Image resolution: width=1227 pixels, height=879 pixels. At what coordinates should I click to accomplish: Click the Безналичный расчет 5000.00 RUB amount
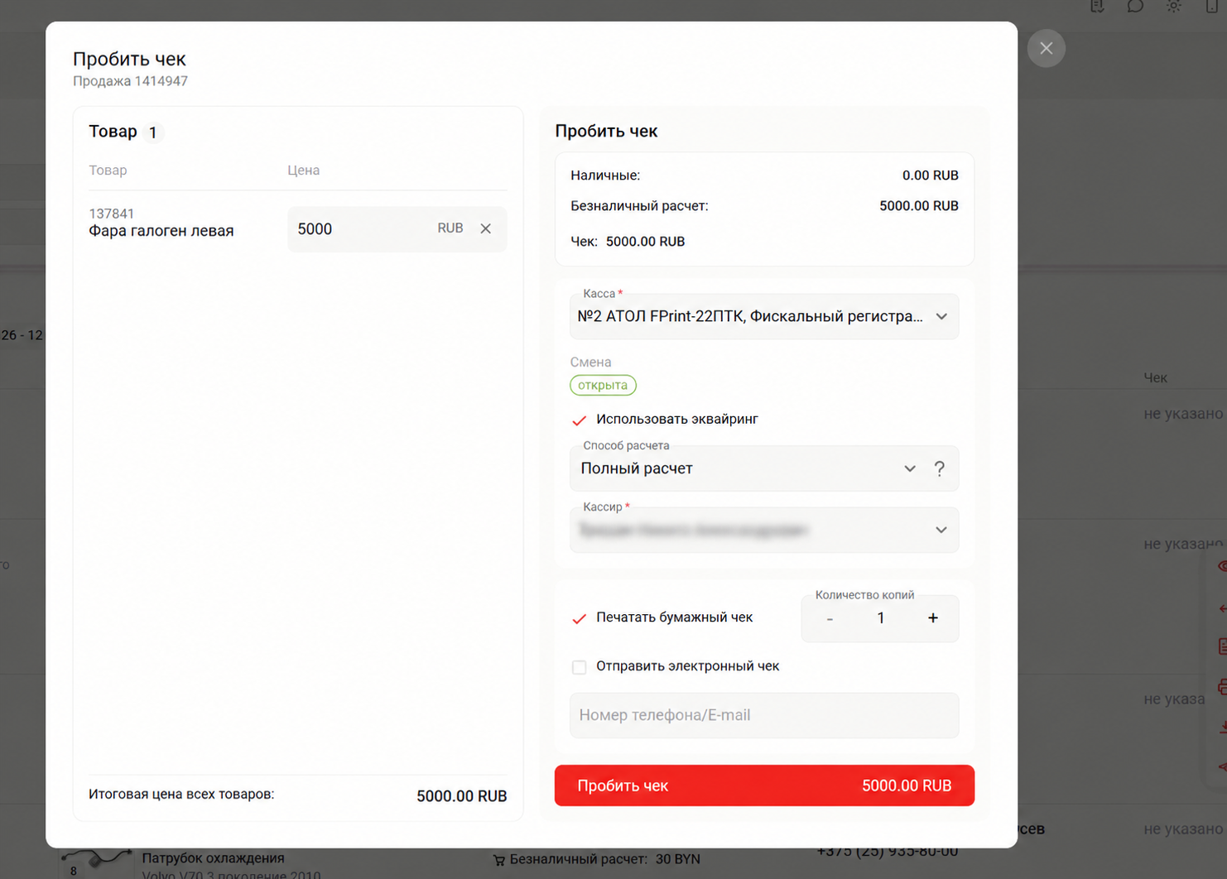pyautogui.click(x=919, y=206)
